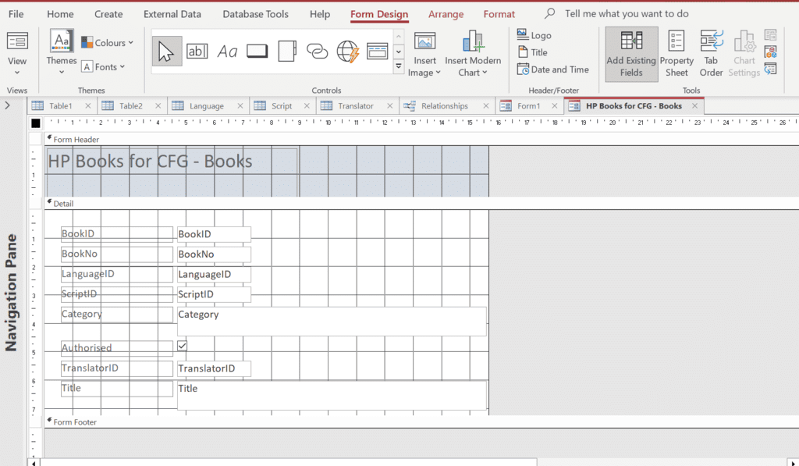Choose the Text Box control

click(197, 51)
